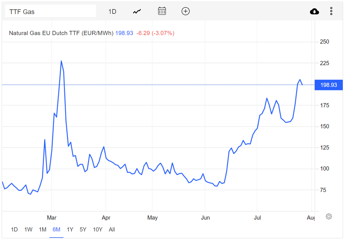Open the 1D interval dropdown in toolbar
The image size is (345, 240).
point(112,11)
